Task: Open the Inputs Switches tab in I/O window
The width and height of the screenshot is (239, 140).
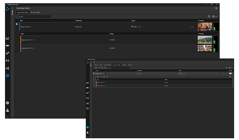Action: (x=108, y=65)
